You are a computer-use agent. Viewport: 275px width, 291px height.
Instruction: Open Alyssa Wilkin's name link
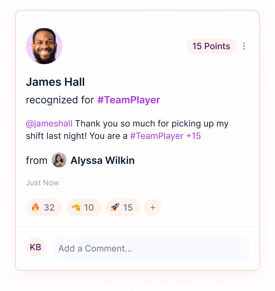tap(103, 160)
